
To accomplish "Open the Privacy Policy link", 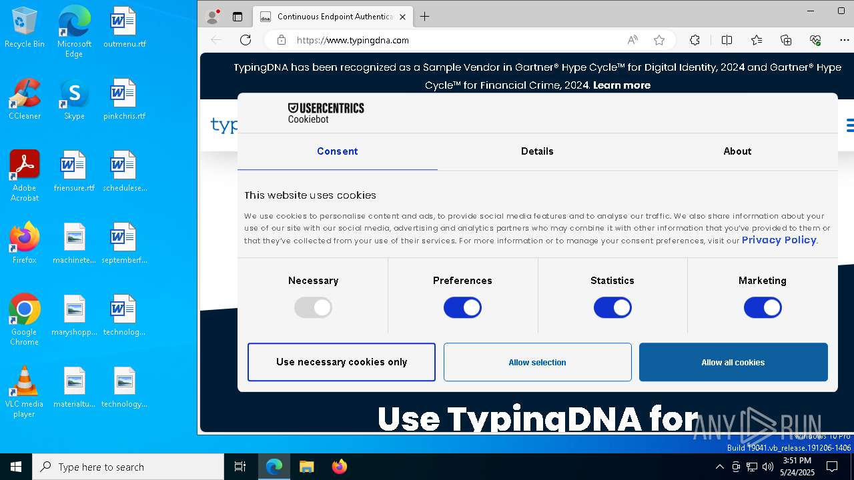I will pyautogui.click(x=779, y=240).
